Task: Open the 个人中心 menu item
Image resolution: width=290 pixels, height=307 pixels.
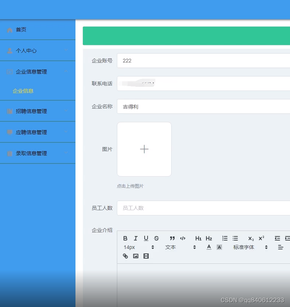Action: tap(38, 51)
